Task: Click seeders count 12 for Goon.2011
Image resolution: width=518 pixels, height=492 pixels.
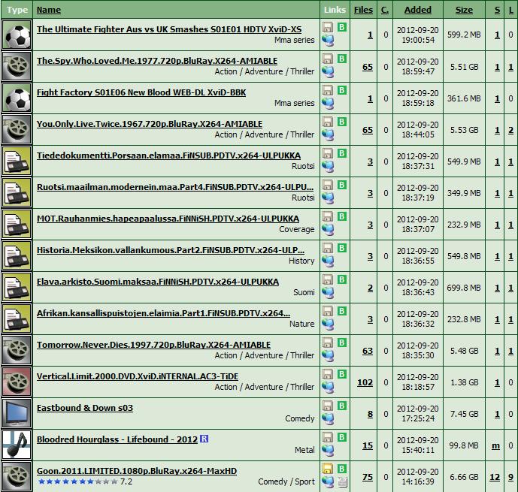Action: (x=495, y=477)
